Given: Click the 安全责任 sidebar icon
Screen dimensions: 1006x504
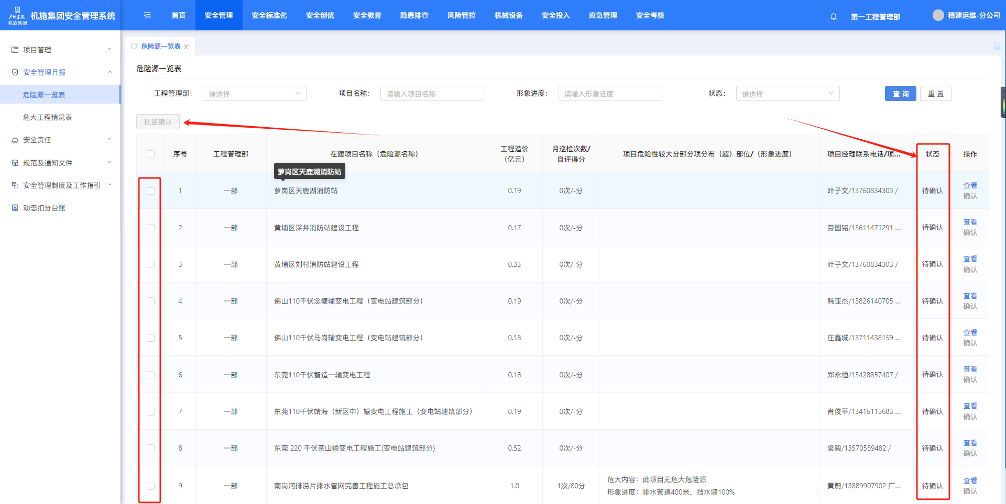Looking at the screenshot, I should [15, 140].
